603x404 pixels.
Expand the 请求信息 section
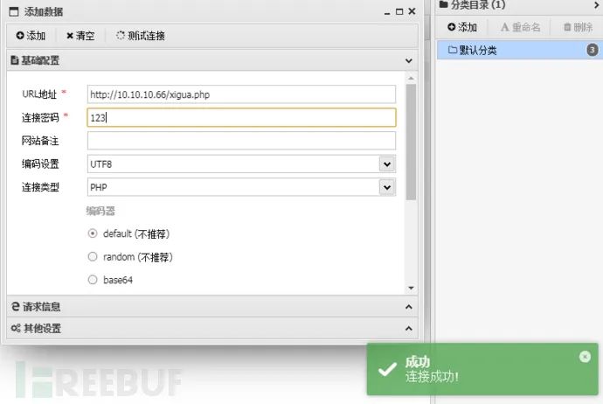tap(408, 307)
